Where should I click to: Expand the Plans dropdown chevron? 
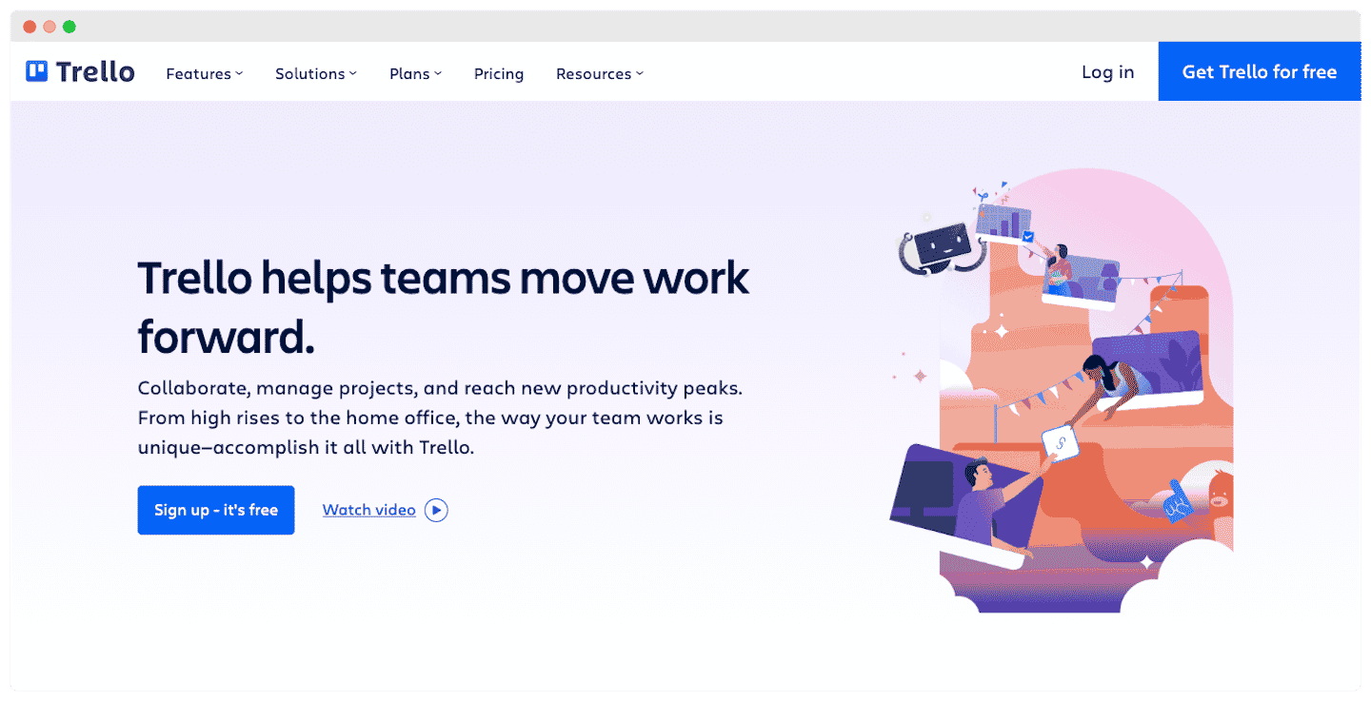[x=438, y=73]
